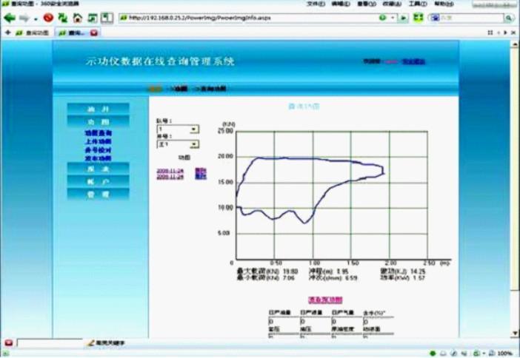Open the 编辑(E) menu

coord(341,4)
